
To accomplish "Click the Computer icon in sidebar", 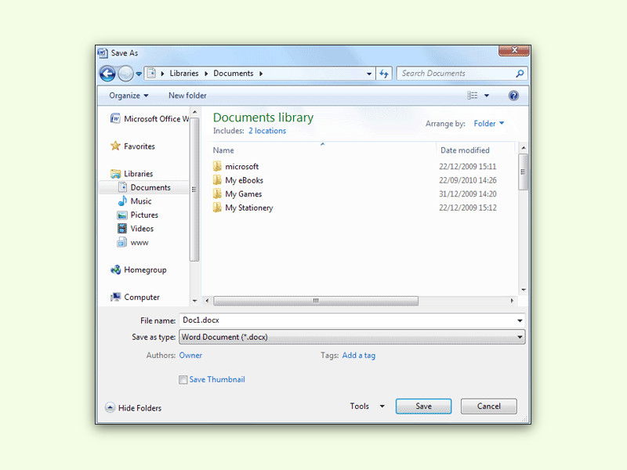I will (115, 297).
